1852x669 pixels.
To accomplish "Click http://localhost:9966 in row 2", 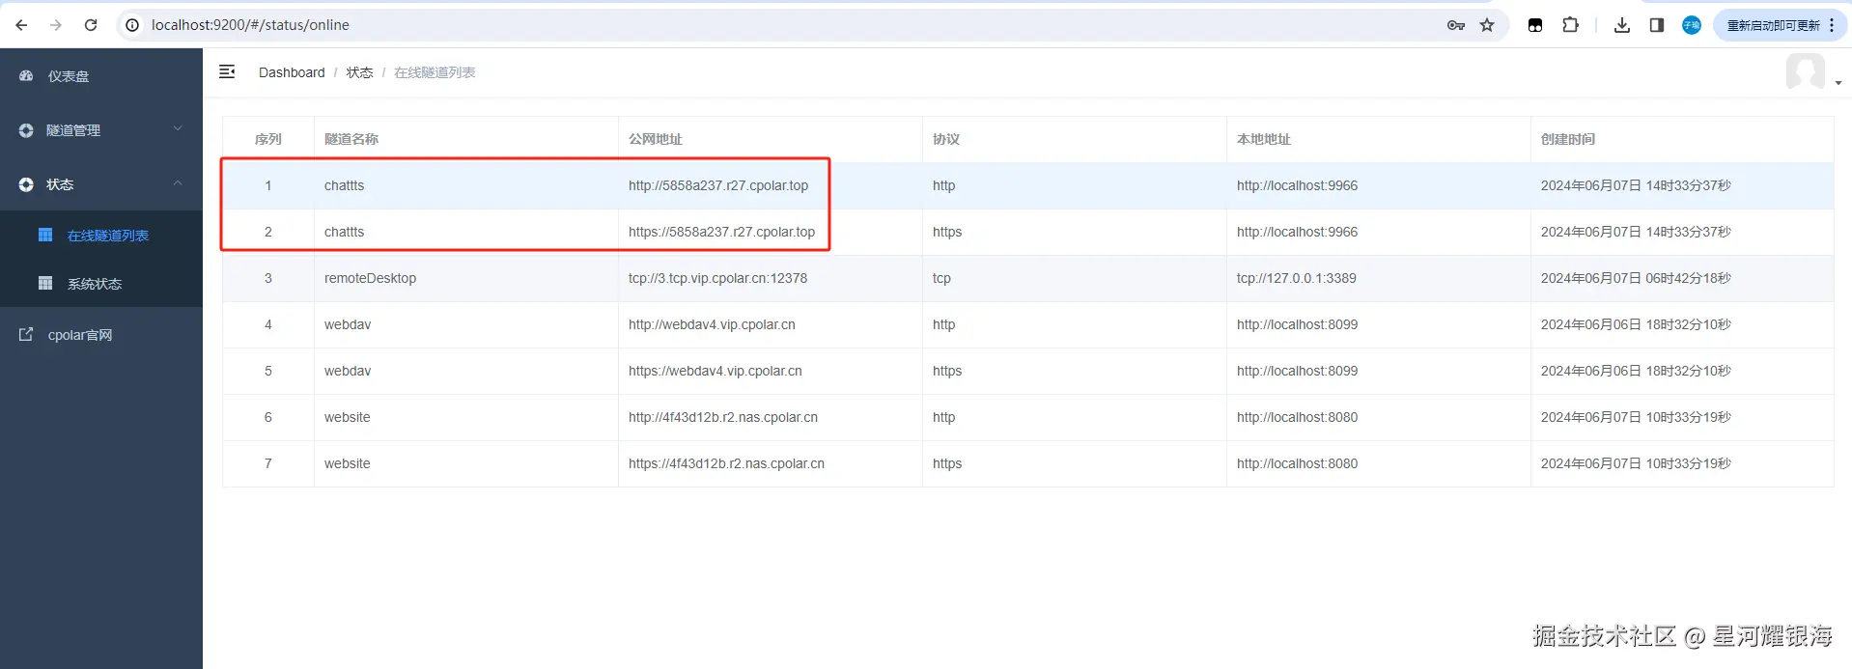I will tap(1297, 232).
